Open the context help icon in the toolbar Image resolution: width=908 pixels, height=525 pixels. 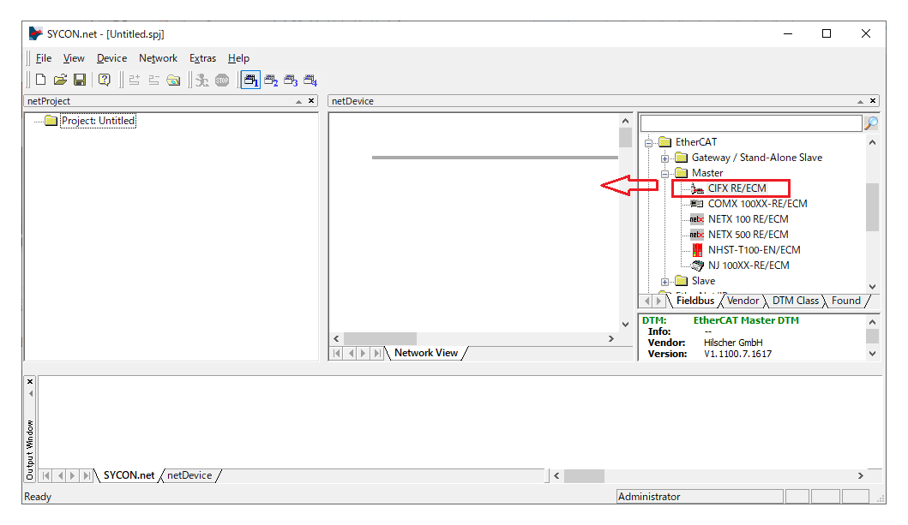coord(104,80)
